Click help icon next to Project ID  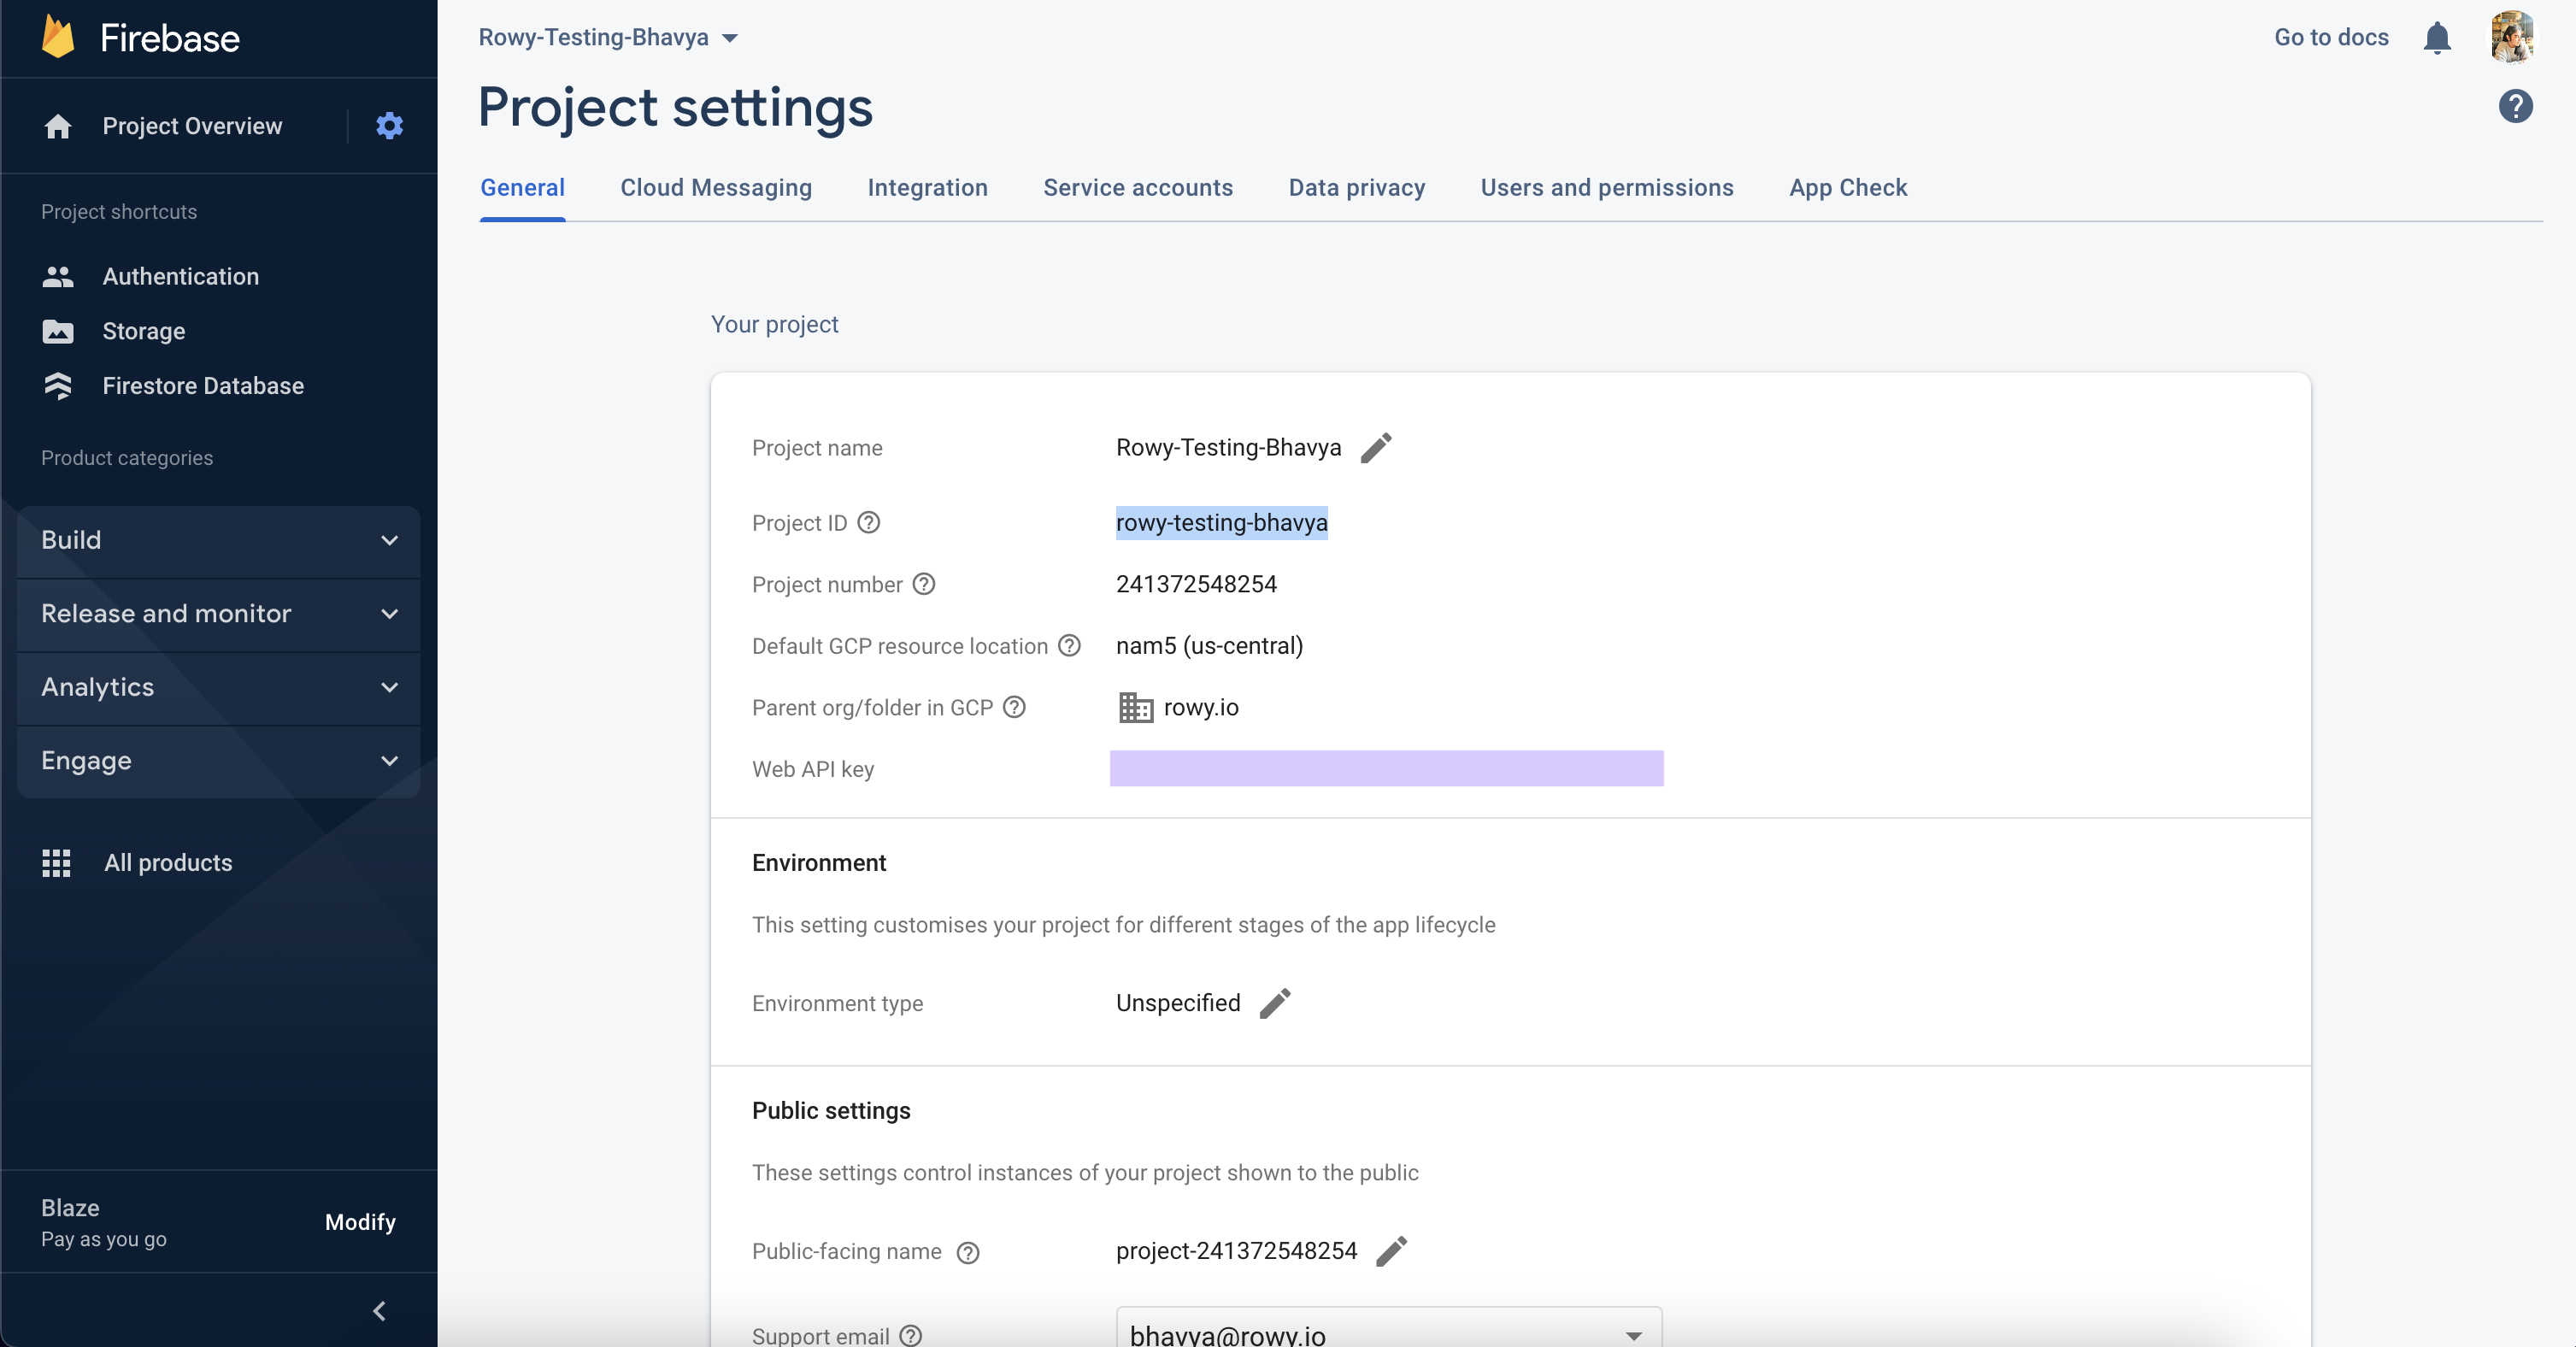[x=868, y=523]
